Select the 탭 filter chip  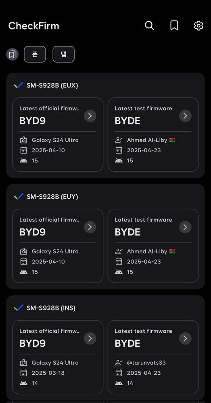(64, 54)
